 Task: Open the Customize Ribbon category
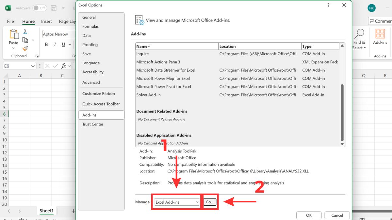(x=101, y=94)
